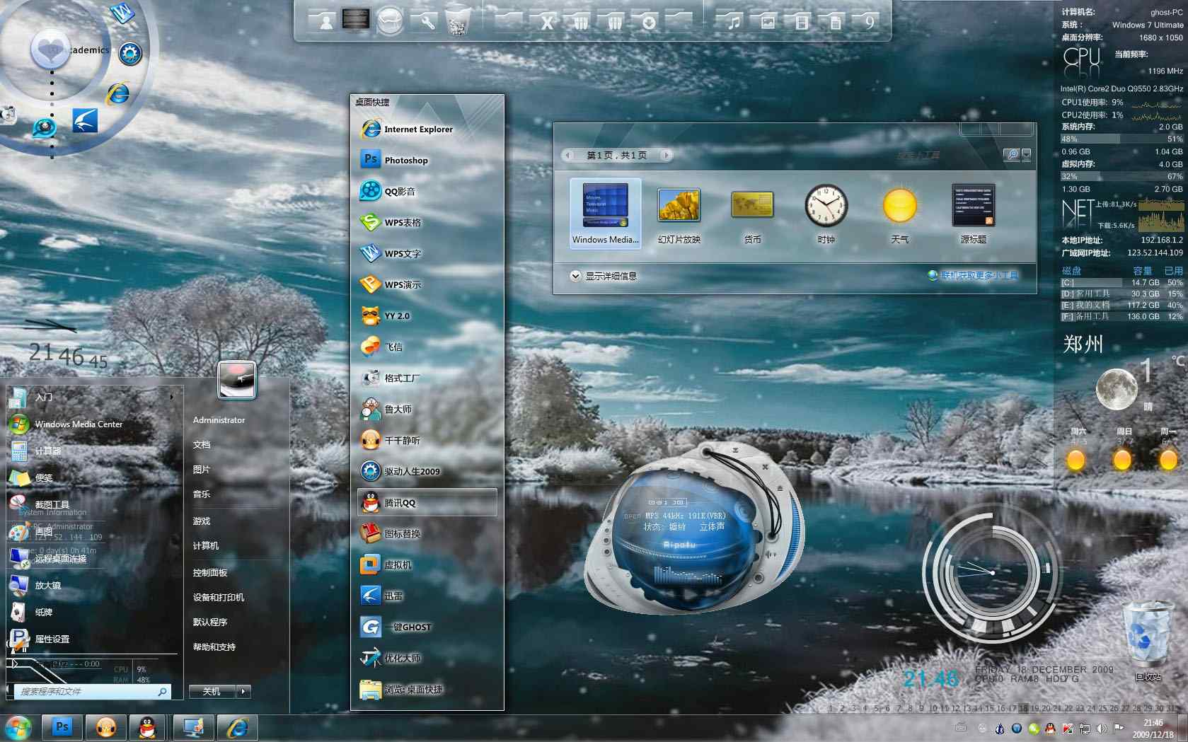1188x742 pixels.
Task: Open the Action Center flag tray icon
Action: click(x=1119, y=728)
